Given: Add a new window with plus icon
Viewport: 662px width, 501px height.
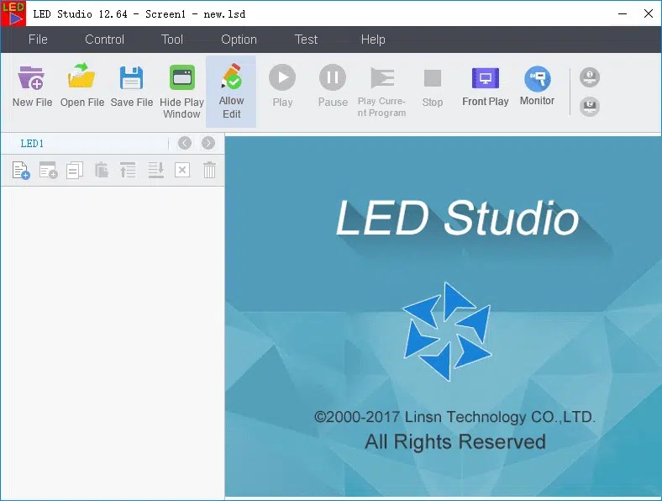Looking at the screenshot, I should point(48,171).
